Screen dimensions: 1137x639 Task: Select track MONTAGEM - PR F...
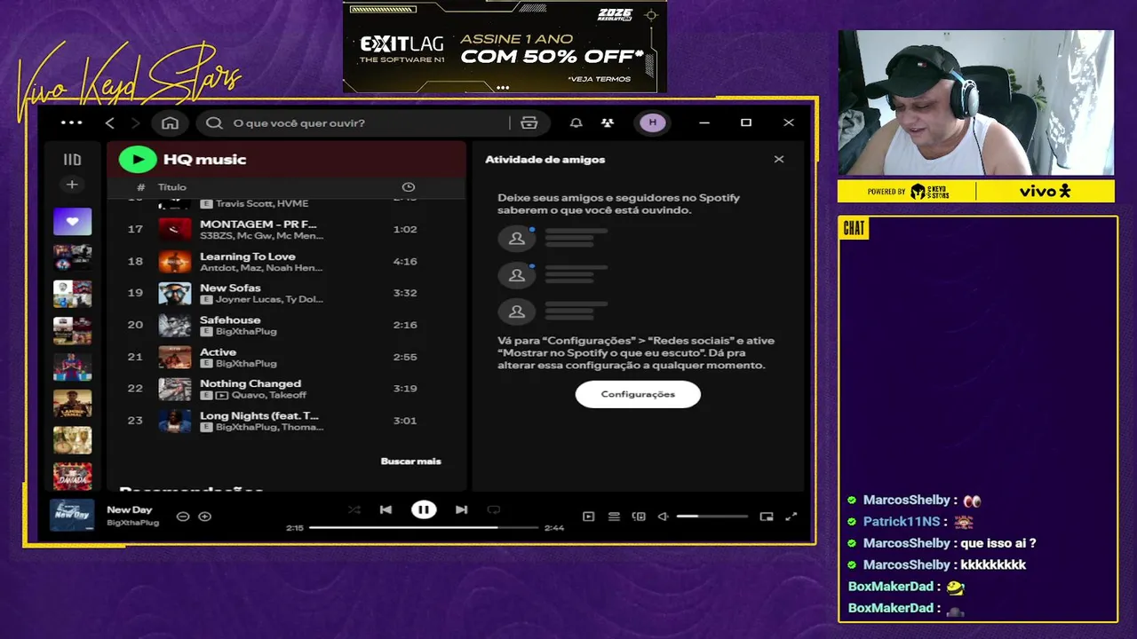pos(258,224)
